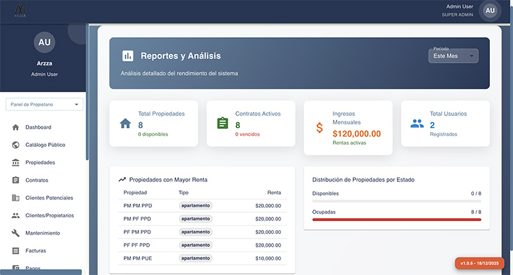This screenshot has height=275, width=513.
Task: Click the Clientes/Propietarios people icon
Action: (15, 215)
